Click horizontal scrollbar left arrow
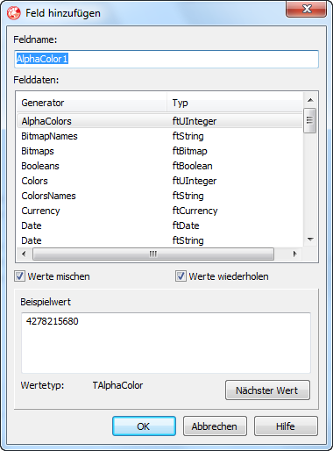The image size is (333, 451). click(24, 254)
